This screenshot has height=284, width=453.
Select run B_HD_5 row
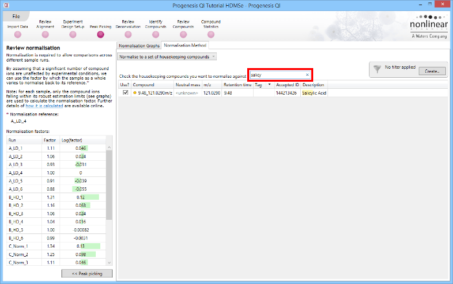point(56,230)
